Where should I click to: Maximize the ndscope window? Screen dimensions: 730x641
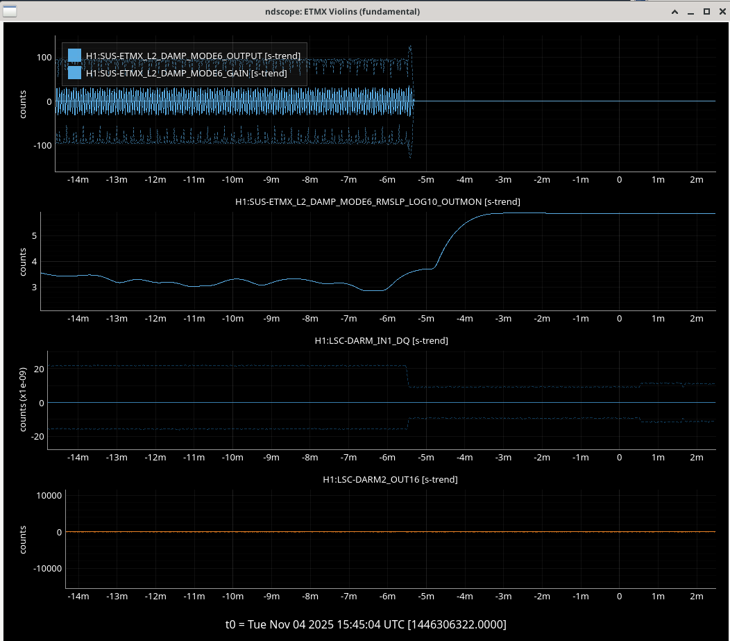pyautogui.click(x=706, y=12)
